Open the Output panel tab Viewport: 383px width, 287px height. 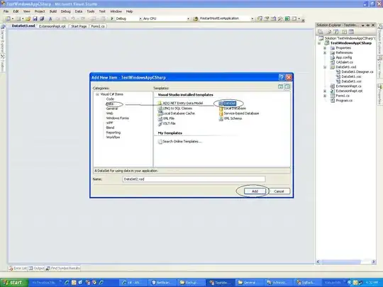point(36,268)
